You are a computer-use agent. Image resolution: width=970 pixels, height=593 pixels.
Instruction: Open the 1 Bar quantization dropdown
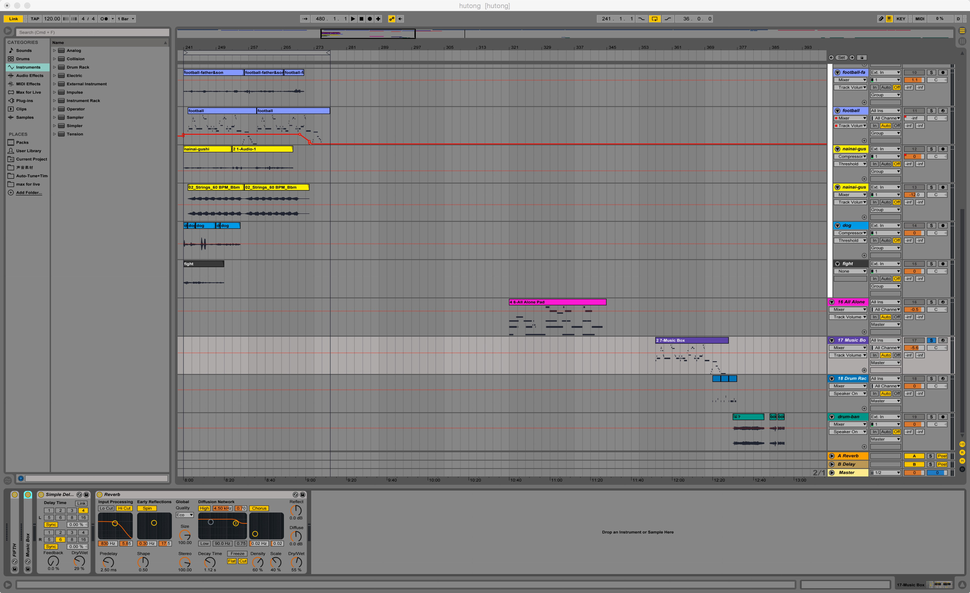126,18
